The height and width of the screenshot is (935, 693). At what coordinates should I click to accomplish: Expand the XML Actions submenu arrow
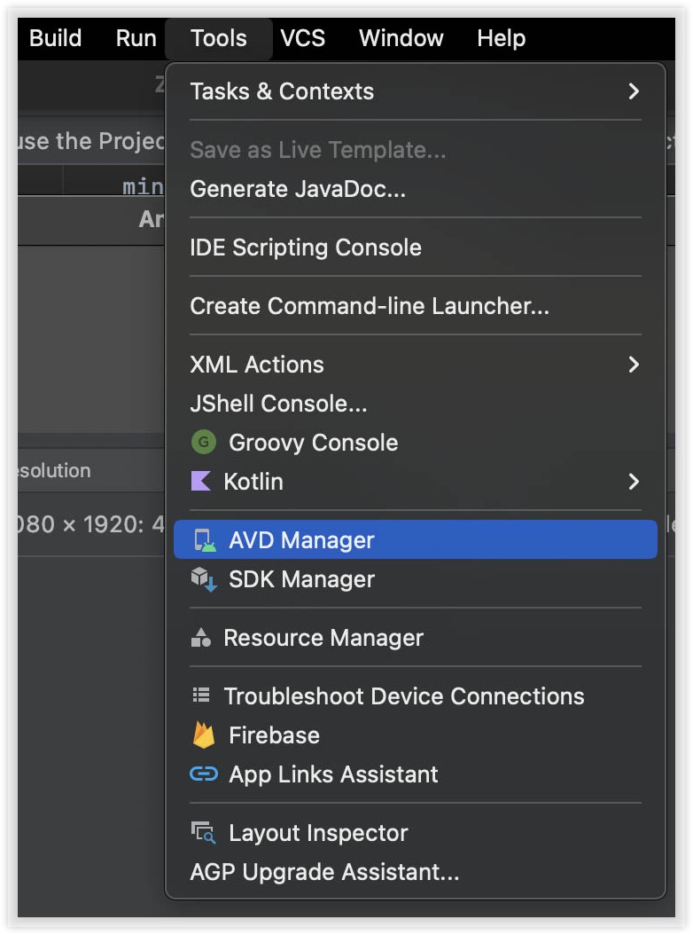click(633, 365)
